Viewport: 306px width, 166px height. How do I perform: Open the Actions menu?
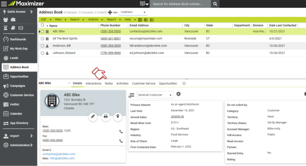point(95,19)
